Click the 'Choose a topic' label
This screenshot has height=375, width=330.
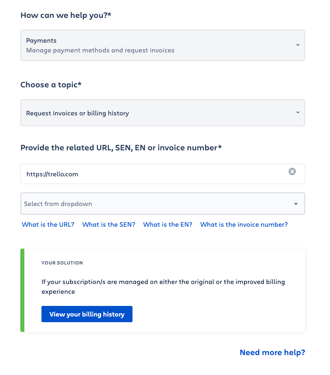(51, 85)
